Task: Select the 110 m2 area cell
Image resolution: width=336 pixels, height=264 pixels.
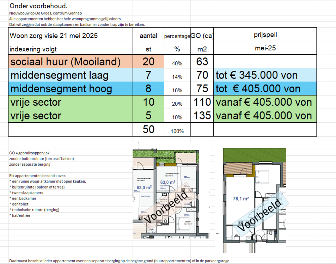Action: (202, 102)
